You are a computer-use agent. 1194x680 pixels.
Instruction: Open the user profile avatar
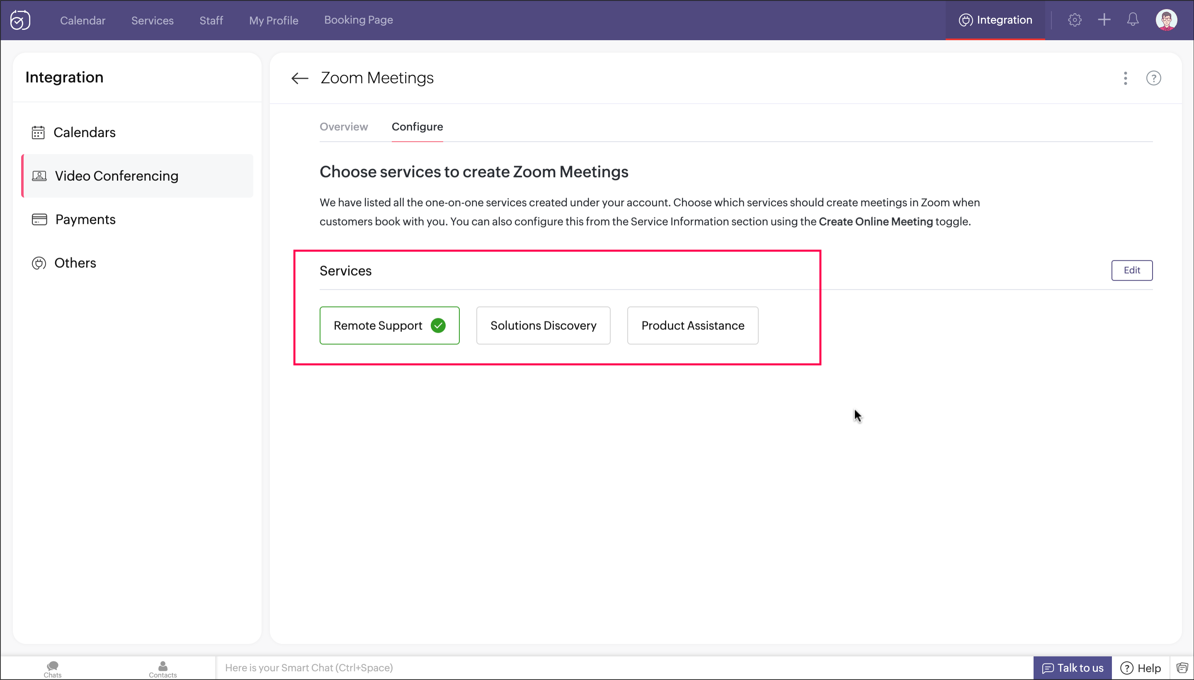pyautogui.click(x=1167, y=20)
